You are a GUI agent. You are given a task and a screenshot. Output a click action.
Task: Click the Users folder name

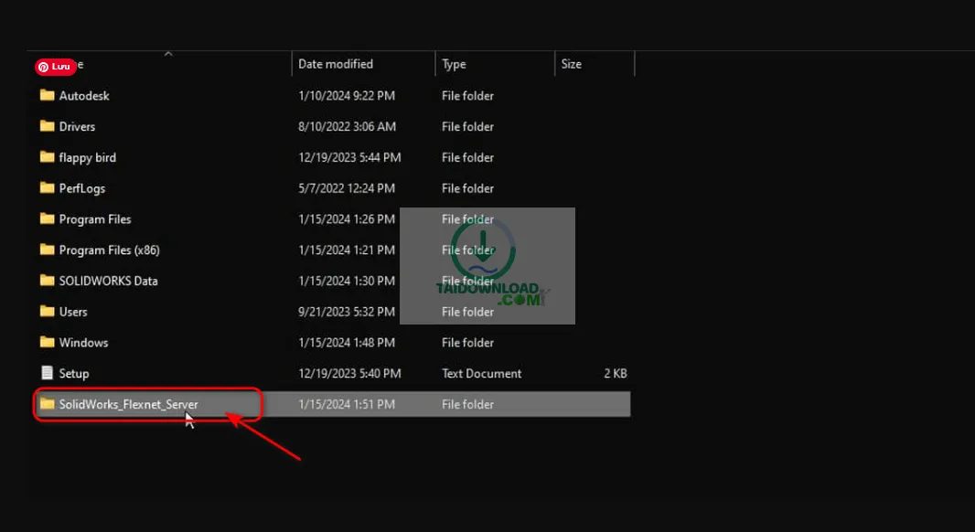73,312
